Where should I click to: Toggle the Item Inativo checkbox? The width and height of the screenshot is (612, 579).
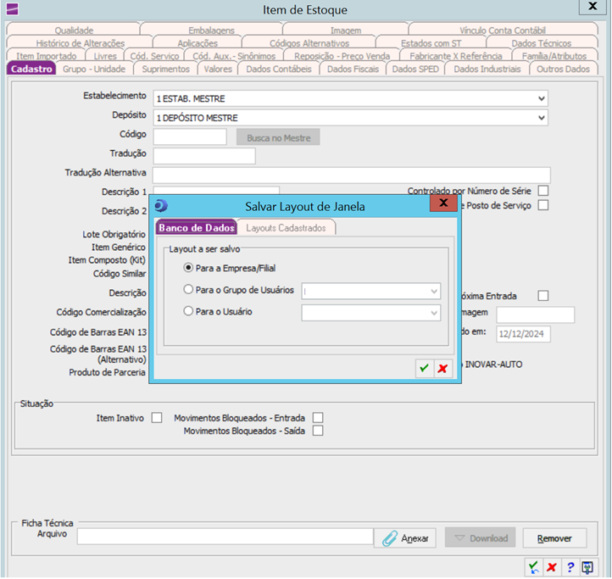tap(157, 418)
